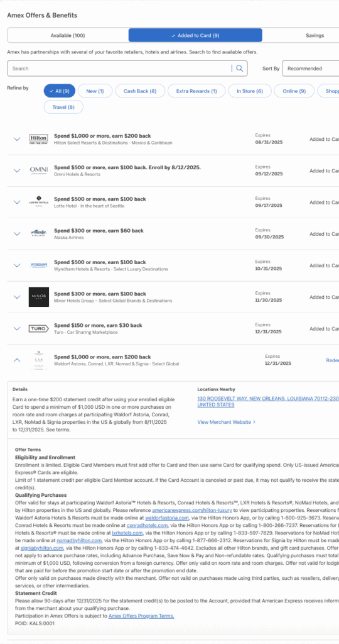This screenshot has height=644, width=339.
Task: Select the Added to Card (9) tab
Action: coord(195,35)
